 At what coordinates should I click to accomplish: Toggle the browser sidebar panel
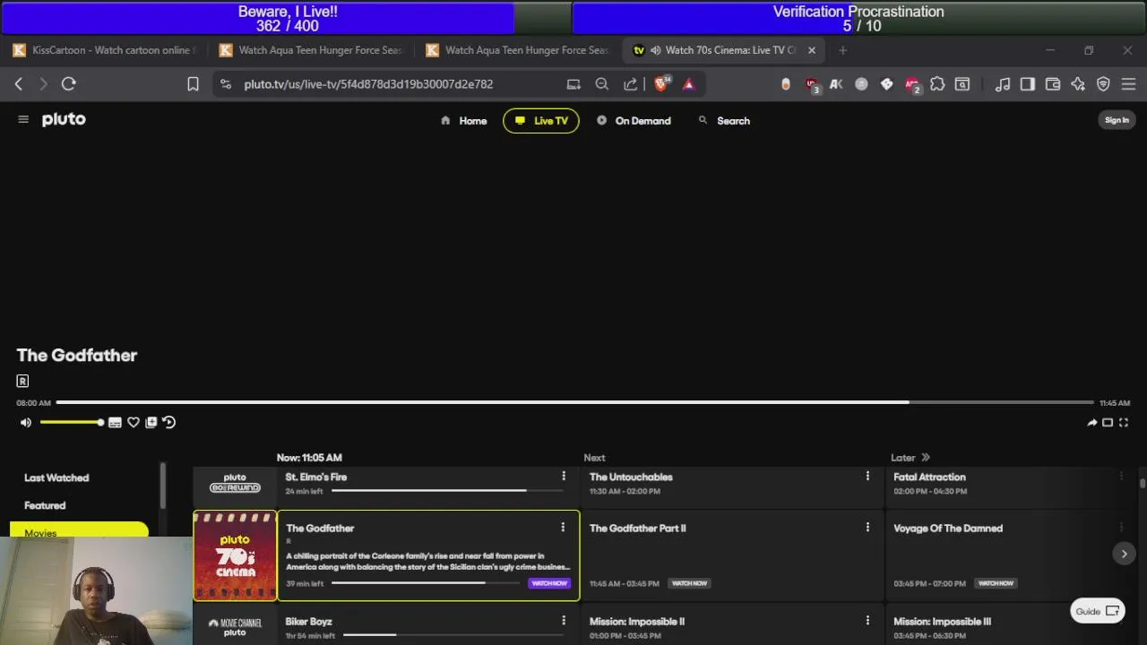pyautogui.click(x=1028, y=84)
